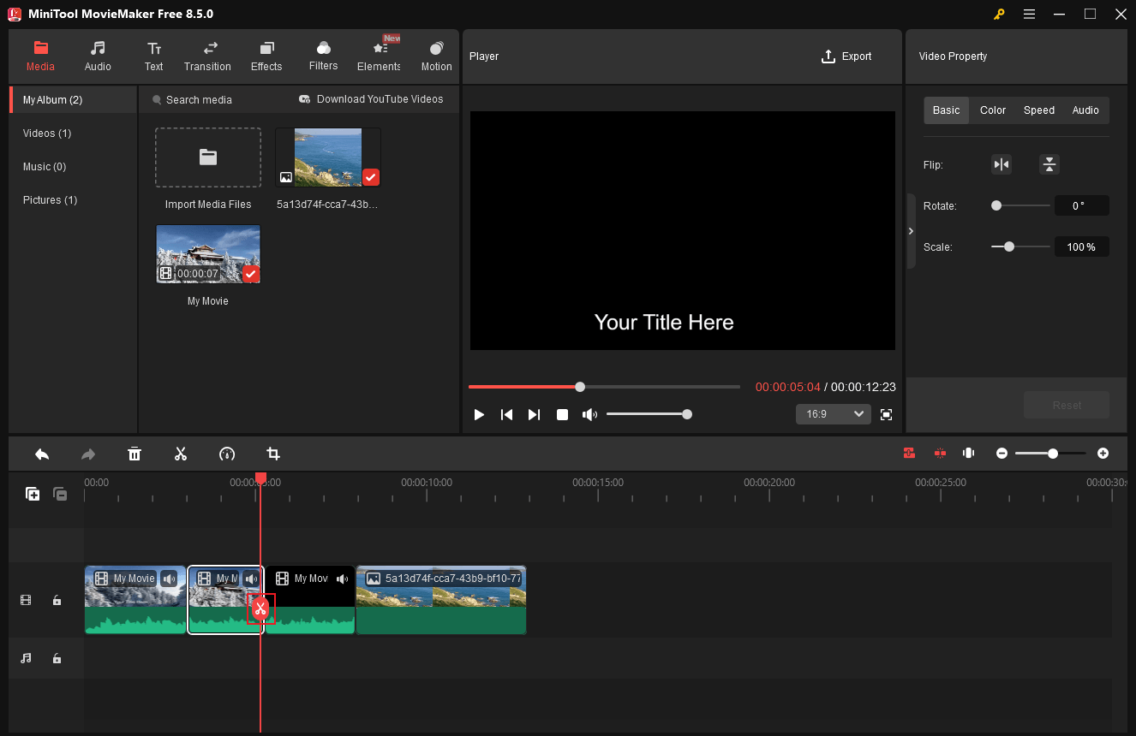
Task: Mute the first My Movie clip's audio
Action: click(x=169, y=579)
